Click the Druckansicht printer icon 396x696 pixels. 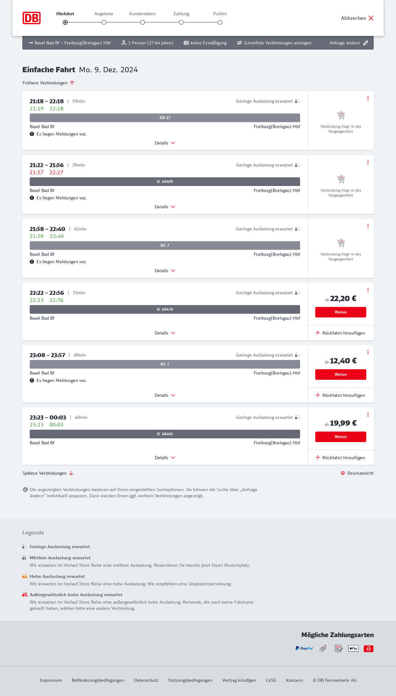click(343, 473)
